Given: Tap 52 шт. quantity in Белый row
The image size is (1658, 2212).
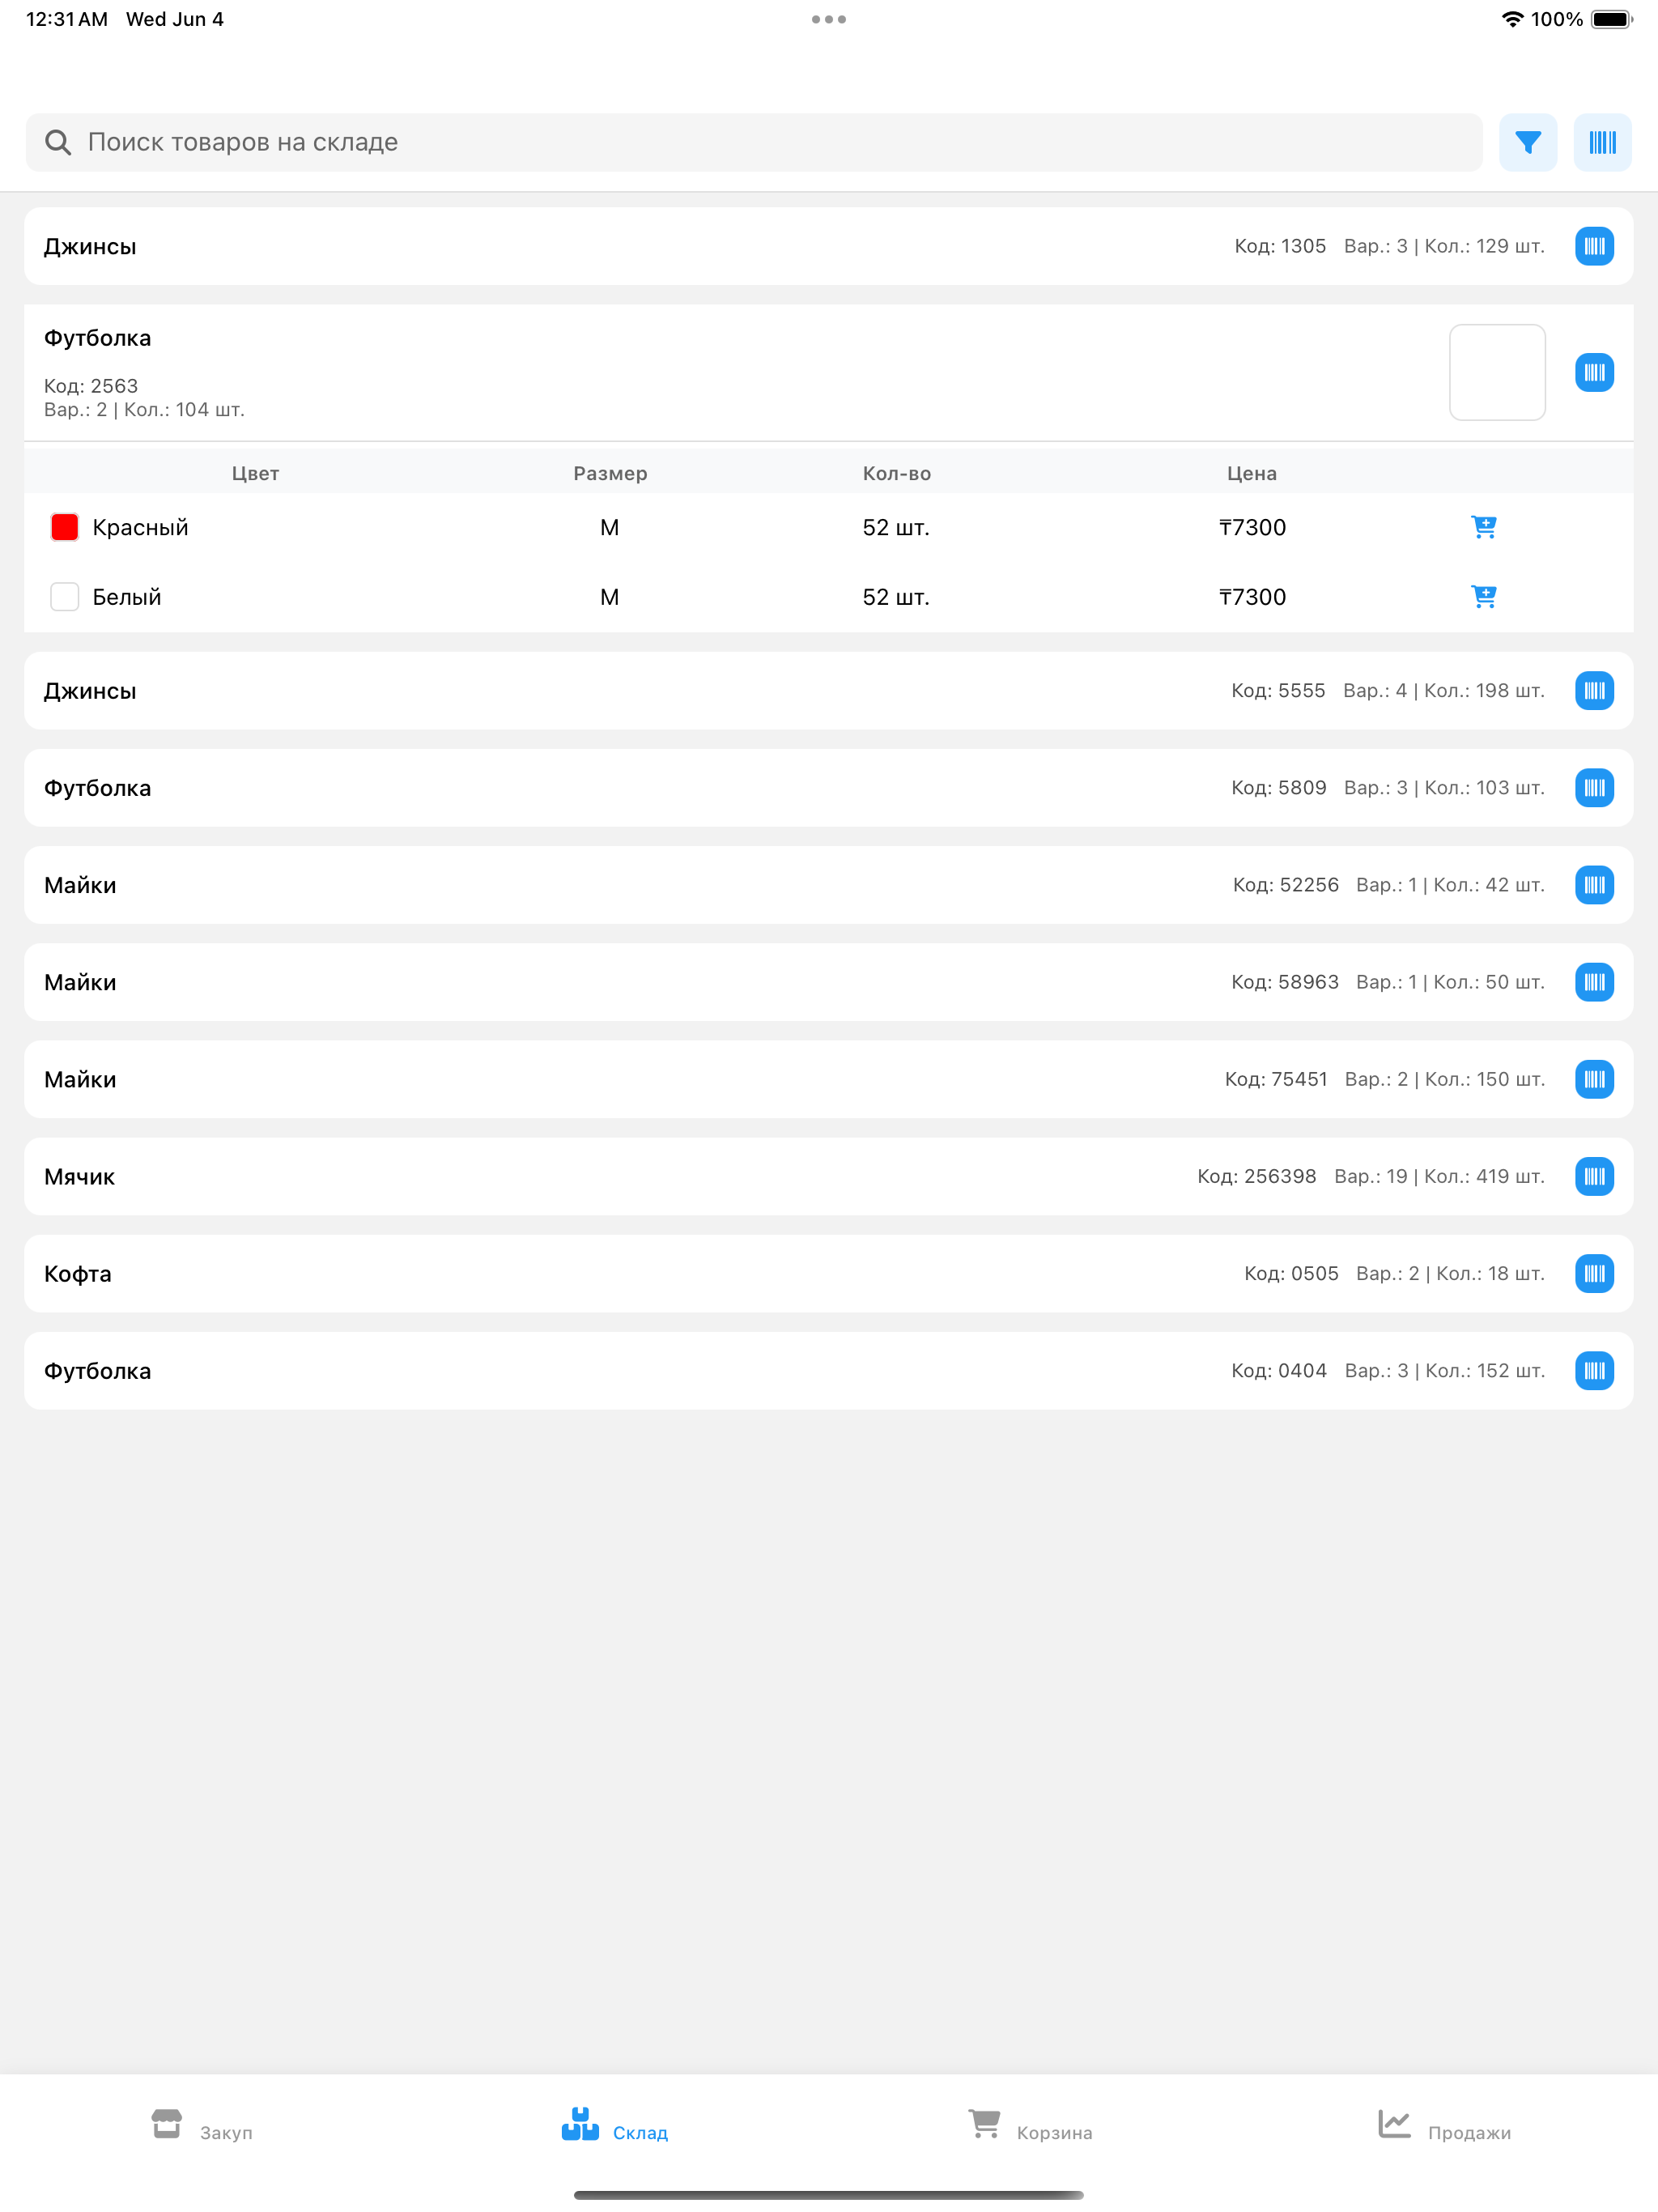Looking at the screenshot, I should point(896,597).
